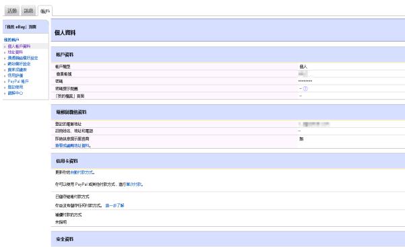Select the 帳戶 tab
The image size is (405, 247).
[45, 11]
